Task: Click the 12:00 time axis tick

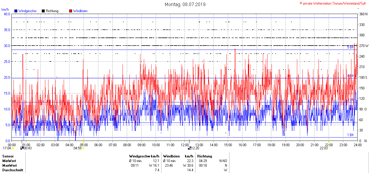Action: pos(184,145)
